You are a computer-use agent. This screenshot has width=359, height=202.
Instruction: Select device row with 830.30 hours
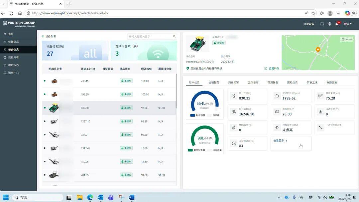click(109, 108)
